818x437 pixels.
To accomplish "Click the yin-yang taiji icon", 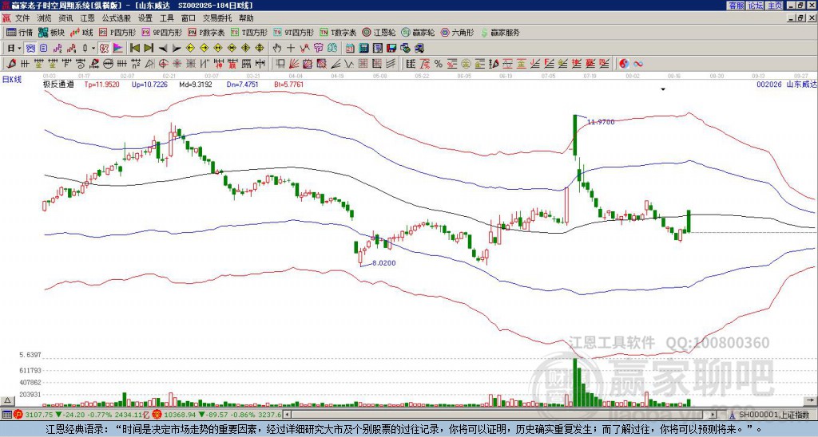I will pyautogui.click(x=624, y=63).
